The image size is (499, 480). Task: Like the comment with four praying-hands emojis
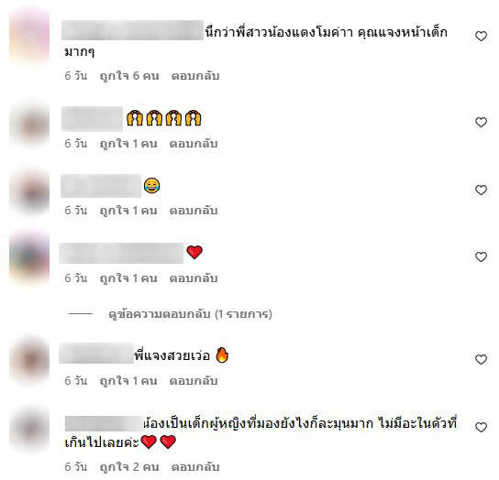[x=481, y=122]
